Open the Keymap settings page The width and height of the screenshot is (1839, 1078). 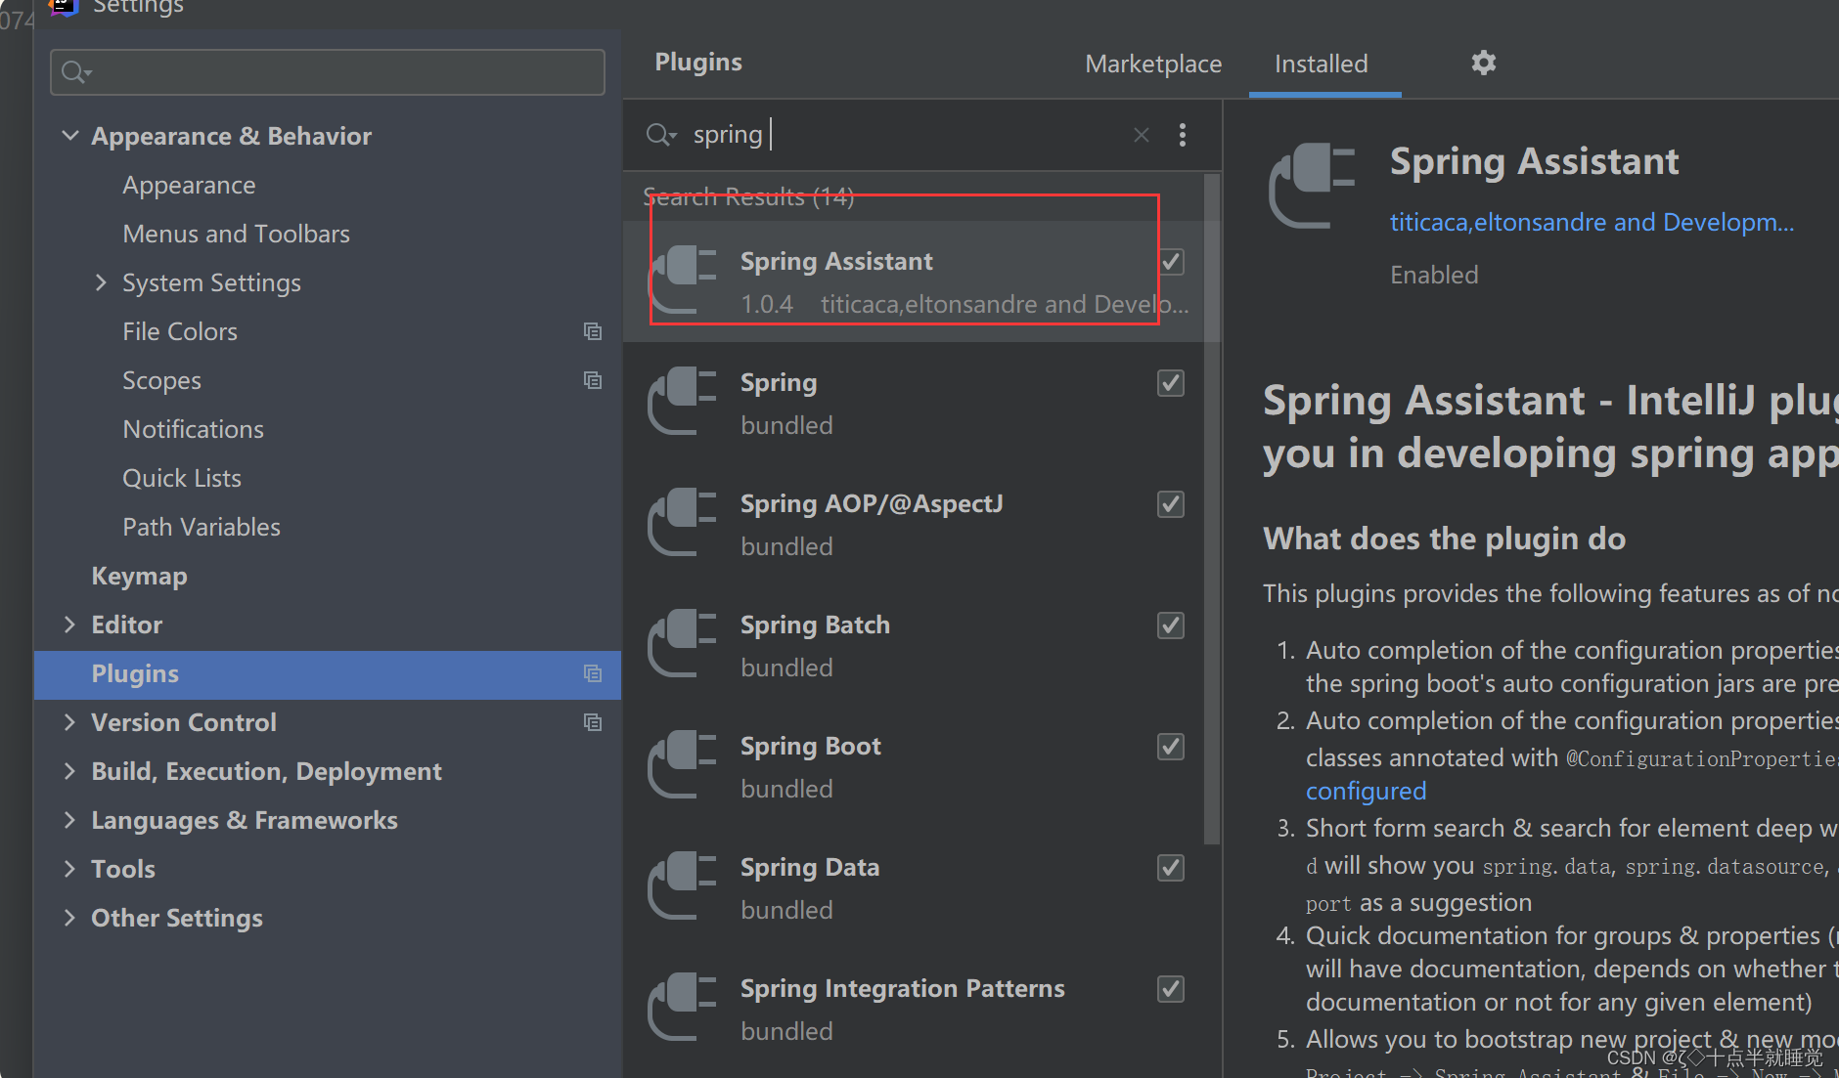[139, 576]
